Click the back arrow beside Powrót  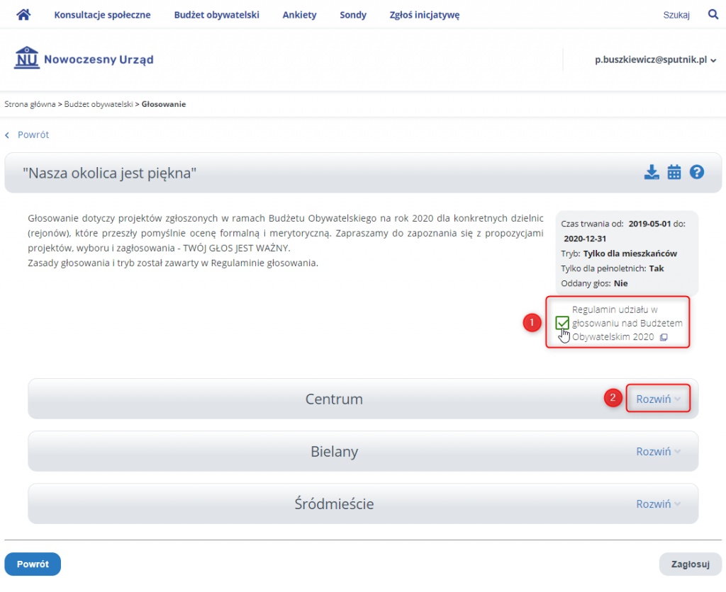pyautogui.click(x=7, y=135)
